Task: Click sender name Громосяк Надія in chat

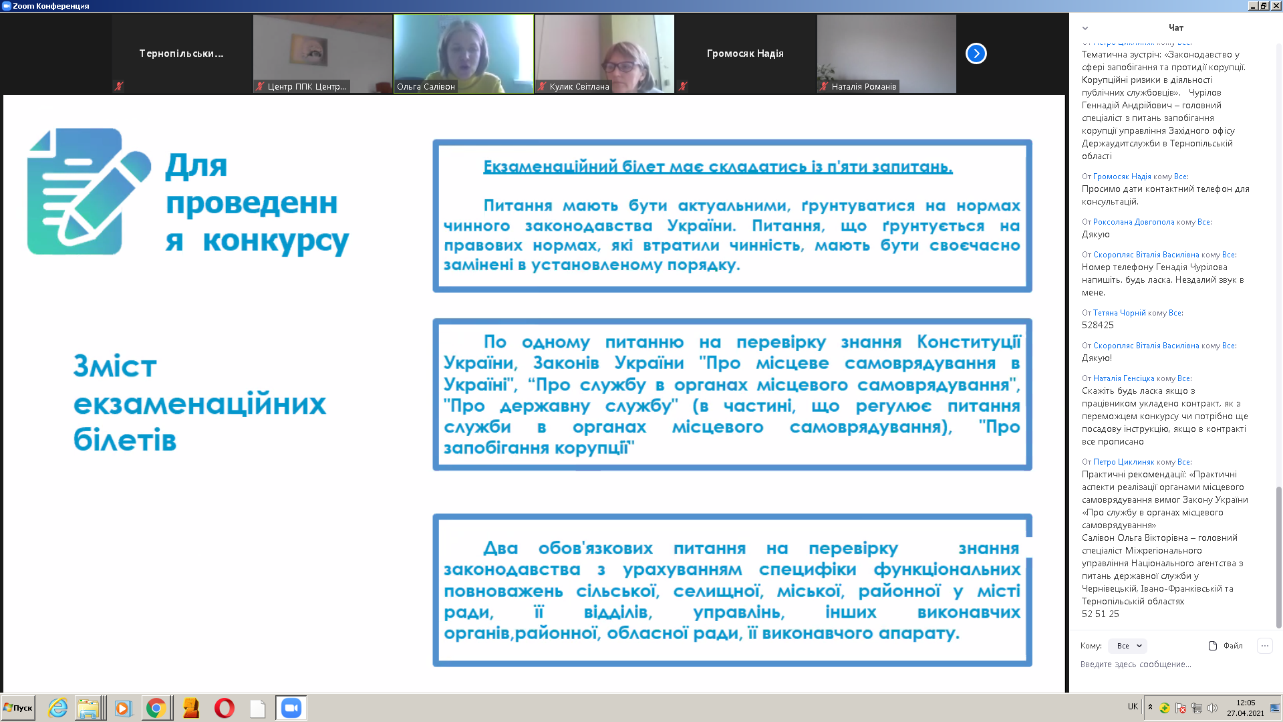Action: [x=1122, y=176]
